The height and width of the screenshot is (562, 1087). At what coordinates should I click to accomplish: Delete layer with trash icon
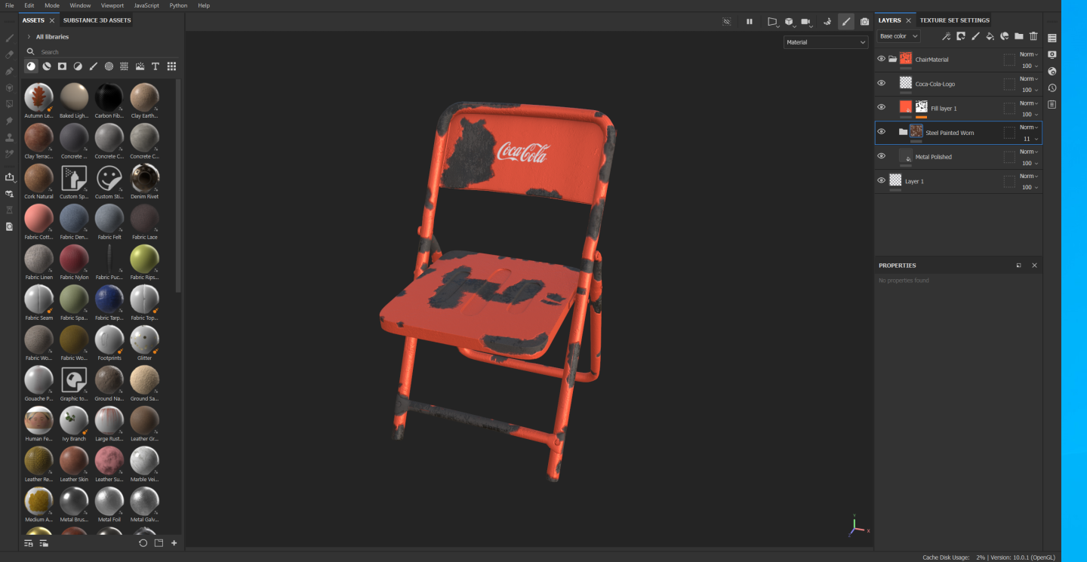tap(1033, 36)
